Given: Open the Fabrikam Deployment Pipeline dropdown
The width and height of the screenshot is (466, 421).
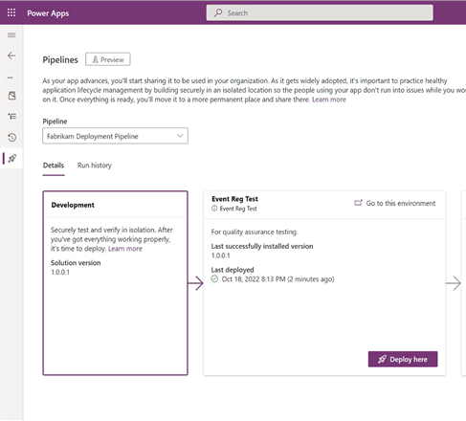Looking at the screenshot, I should coord(115,136).
